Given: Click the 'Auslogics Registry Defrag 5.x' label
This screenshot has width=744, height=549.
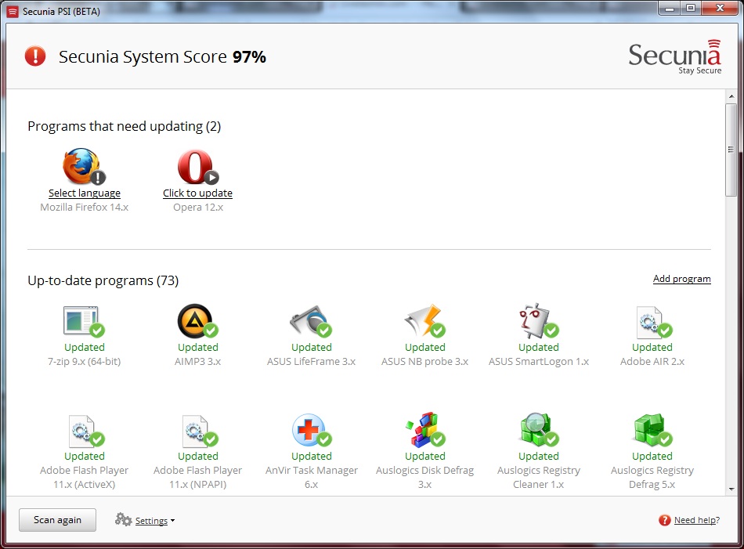Looking at the screenshot, I should 652,478.
